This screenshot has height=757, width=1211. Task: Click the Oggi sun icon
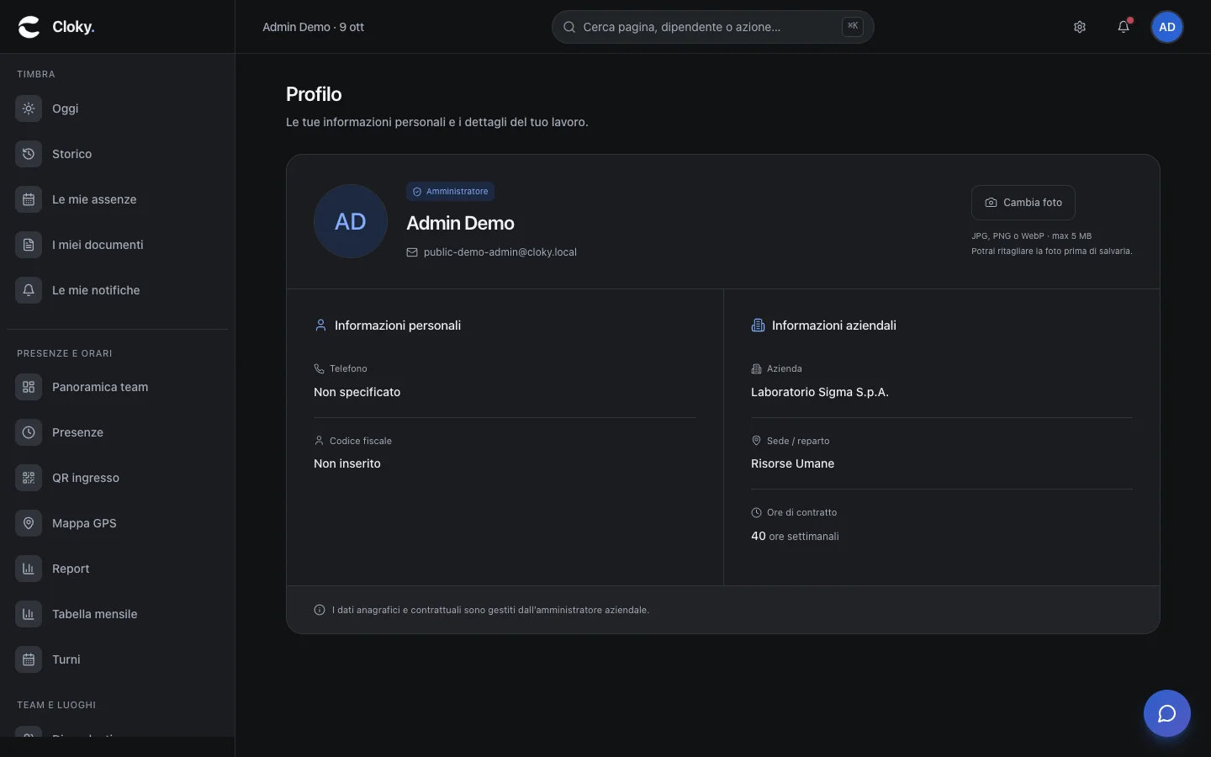[x=29, y=109]
